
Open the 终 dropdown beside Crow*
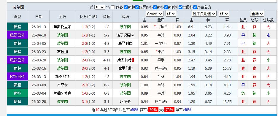pyautogui.click(x=171, y=14)
